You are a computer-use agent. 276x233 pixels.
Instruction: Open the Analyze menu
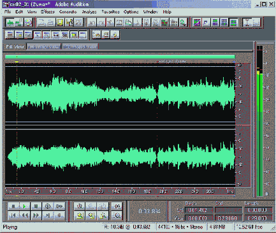pos(89,12)
